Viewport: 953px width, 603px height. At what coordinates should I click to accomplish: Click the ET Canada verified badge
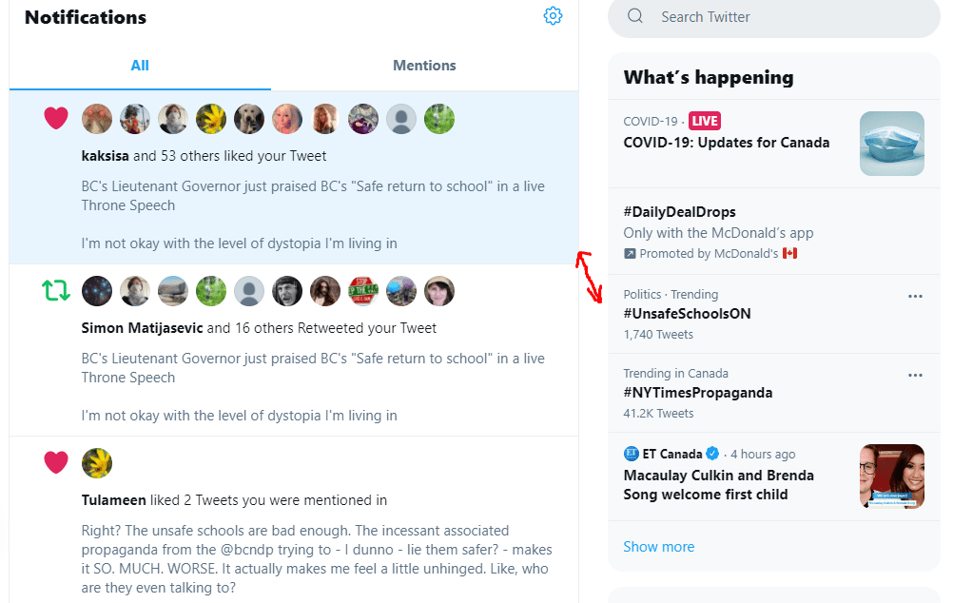(711, 454)
